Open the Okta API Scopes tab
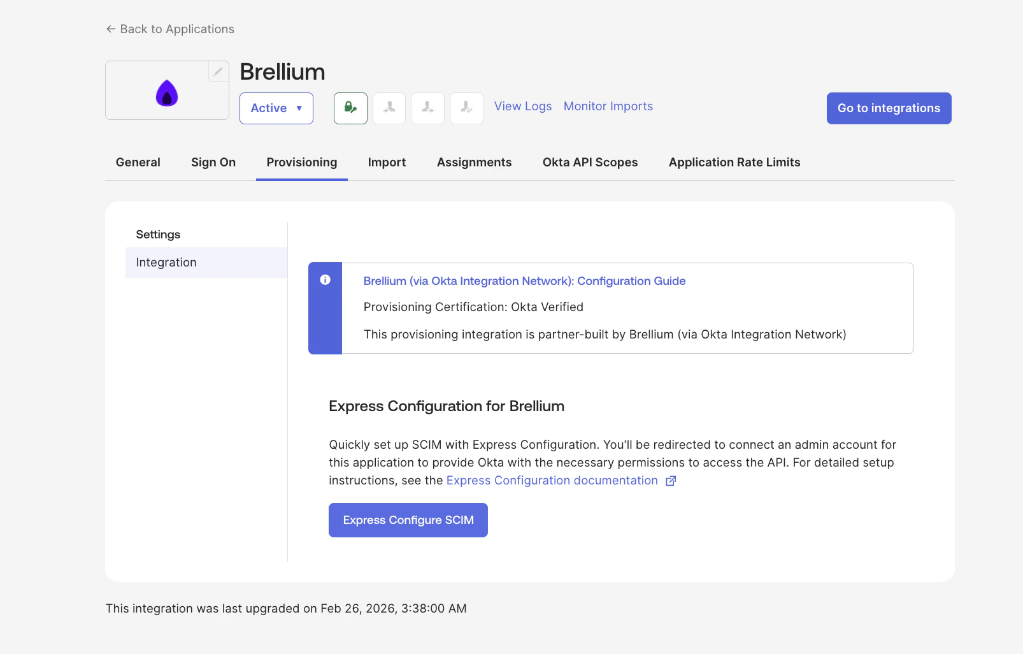1023x654 pixels. [x=589, y=163]
